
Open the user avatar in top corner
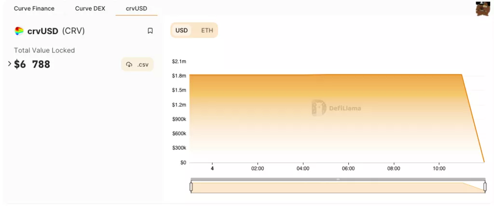(482, 8)
